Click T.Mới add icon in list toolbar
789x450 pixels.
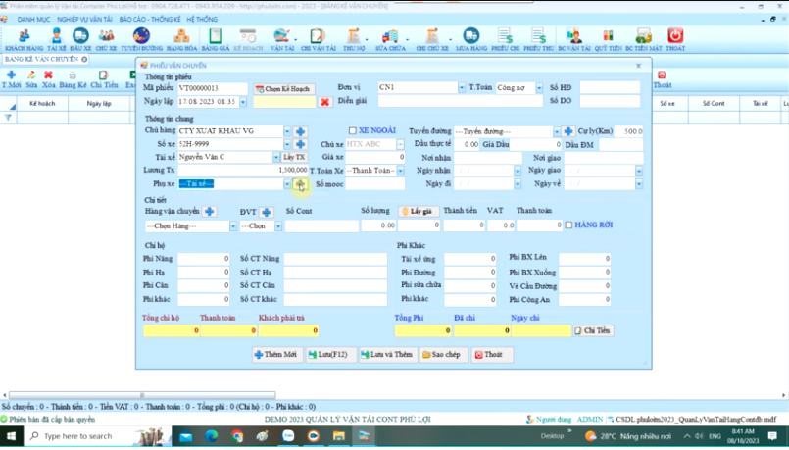point(11,79)
